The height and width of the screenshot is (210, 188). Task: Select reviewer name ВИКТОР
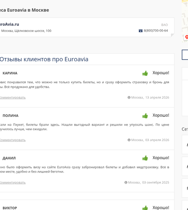point(10,208)
